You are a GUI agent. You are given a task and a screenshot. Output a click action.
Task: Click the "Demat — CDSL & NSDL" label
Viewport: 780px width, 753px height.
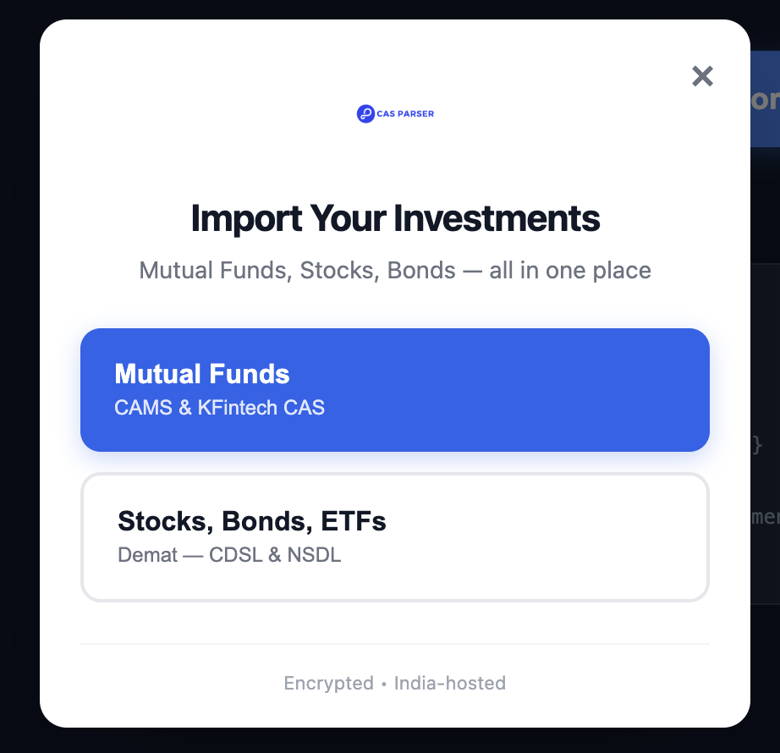coord(229,556)
